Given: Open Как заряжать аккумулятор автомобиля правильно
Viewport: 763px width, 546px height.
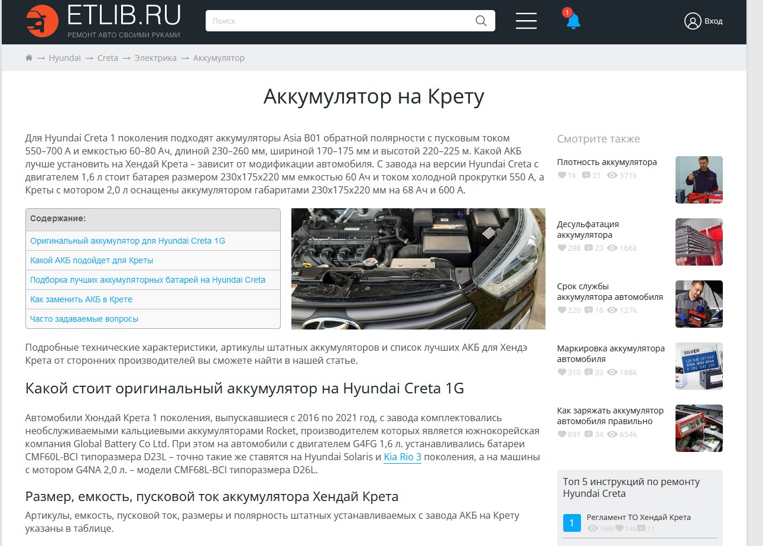Looking at the screenshot, I should 611,416.
